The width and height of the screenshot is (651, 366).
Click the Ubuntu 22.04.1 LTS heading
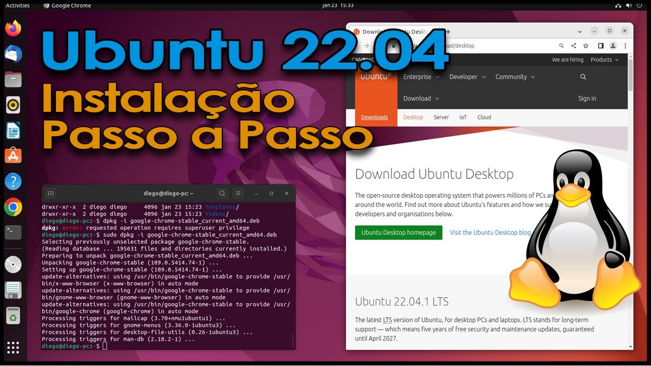coord(402,301)
